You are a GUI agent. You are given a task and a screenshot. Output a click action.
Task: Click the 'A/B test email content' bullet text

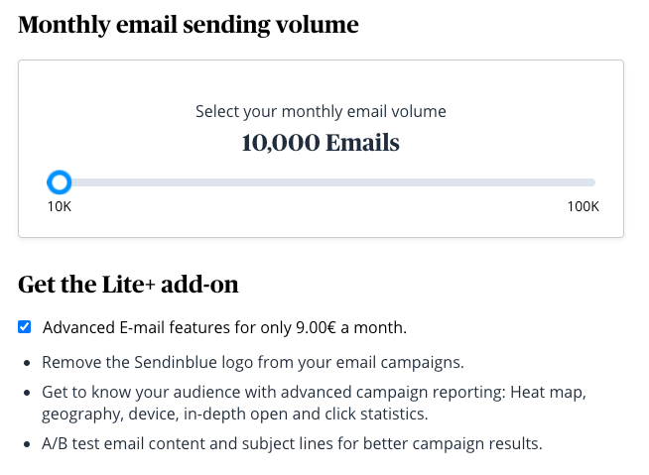point(292,443)
